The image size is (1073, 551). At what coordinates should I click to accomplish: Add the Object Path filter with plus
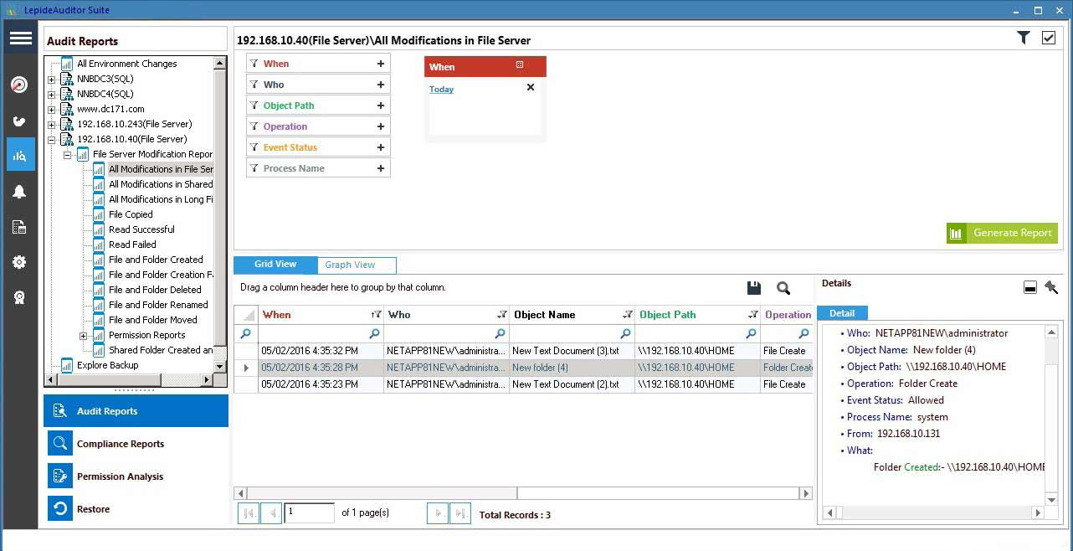381,106
